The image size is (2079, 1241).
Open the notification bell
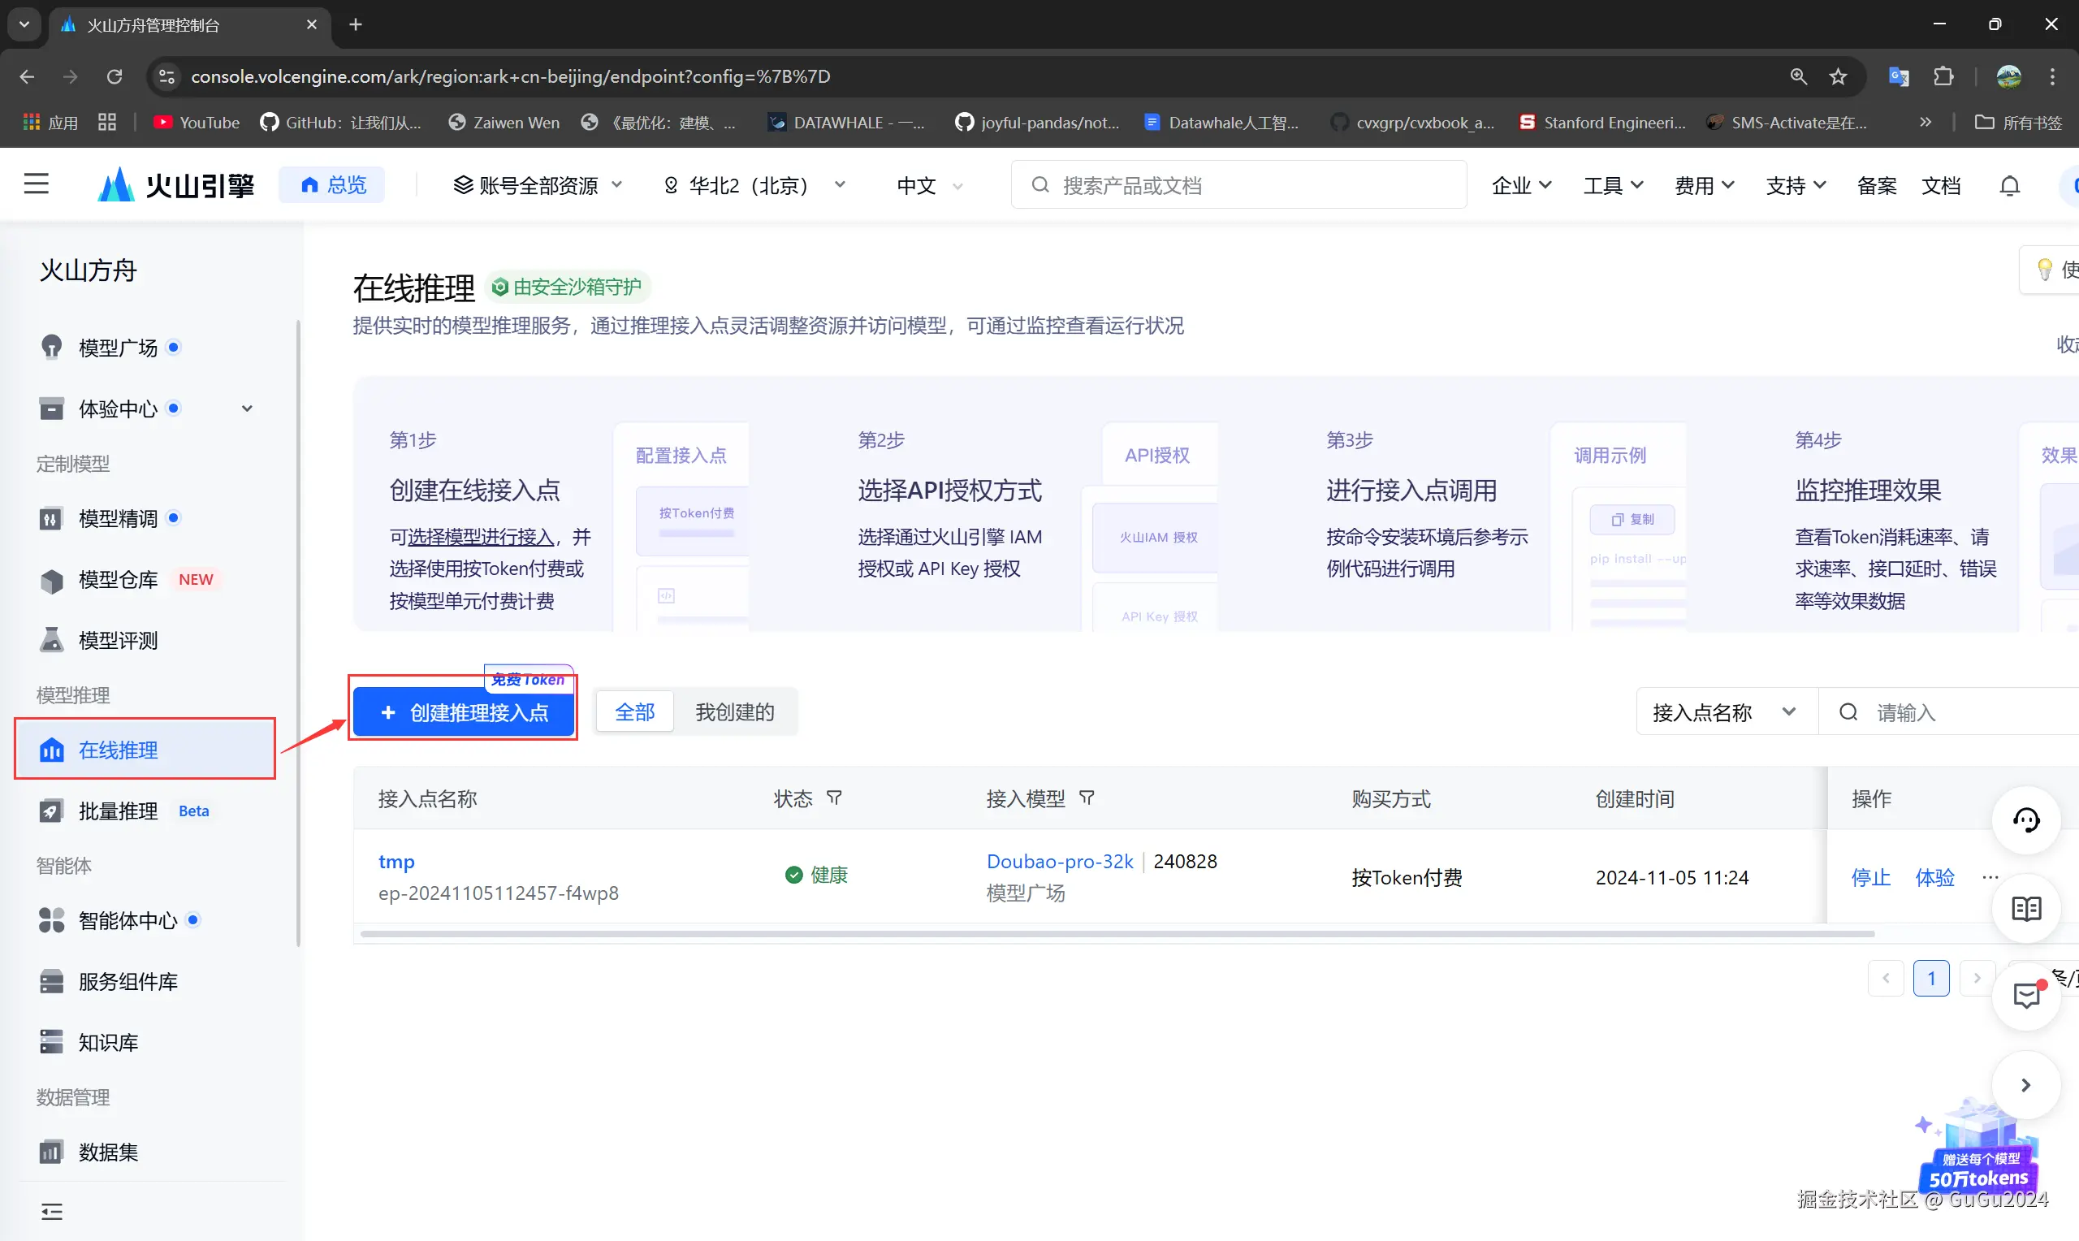click(2010, 185)
